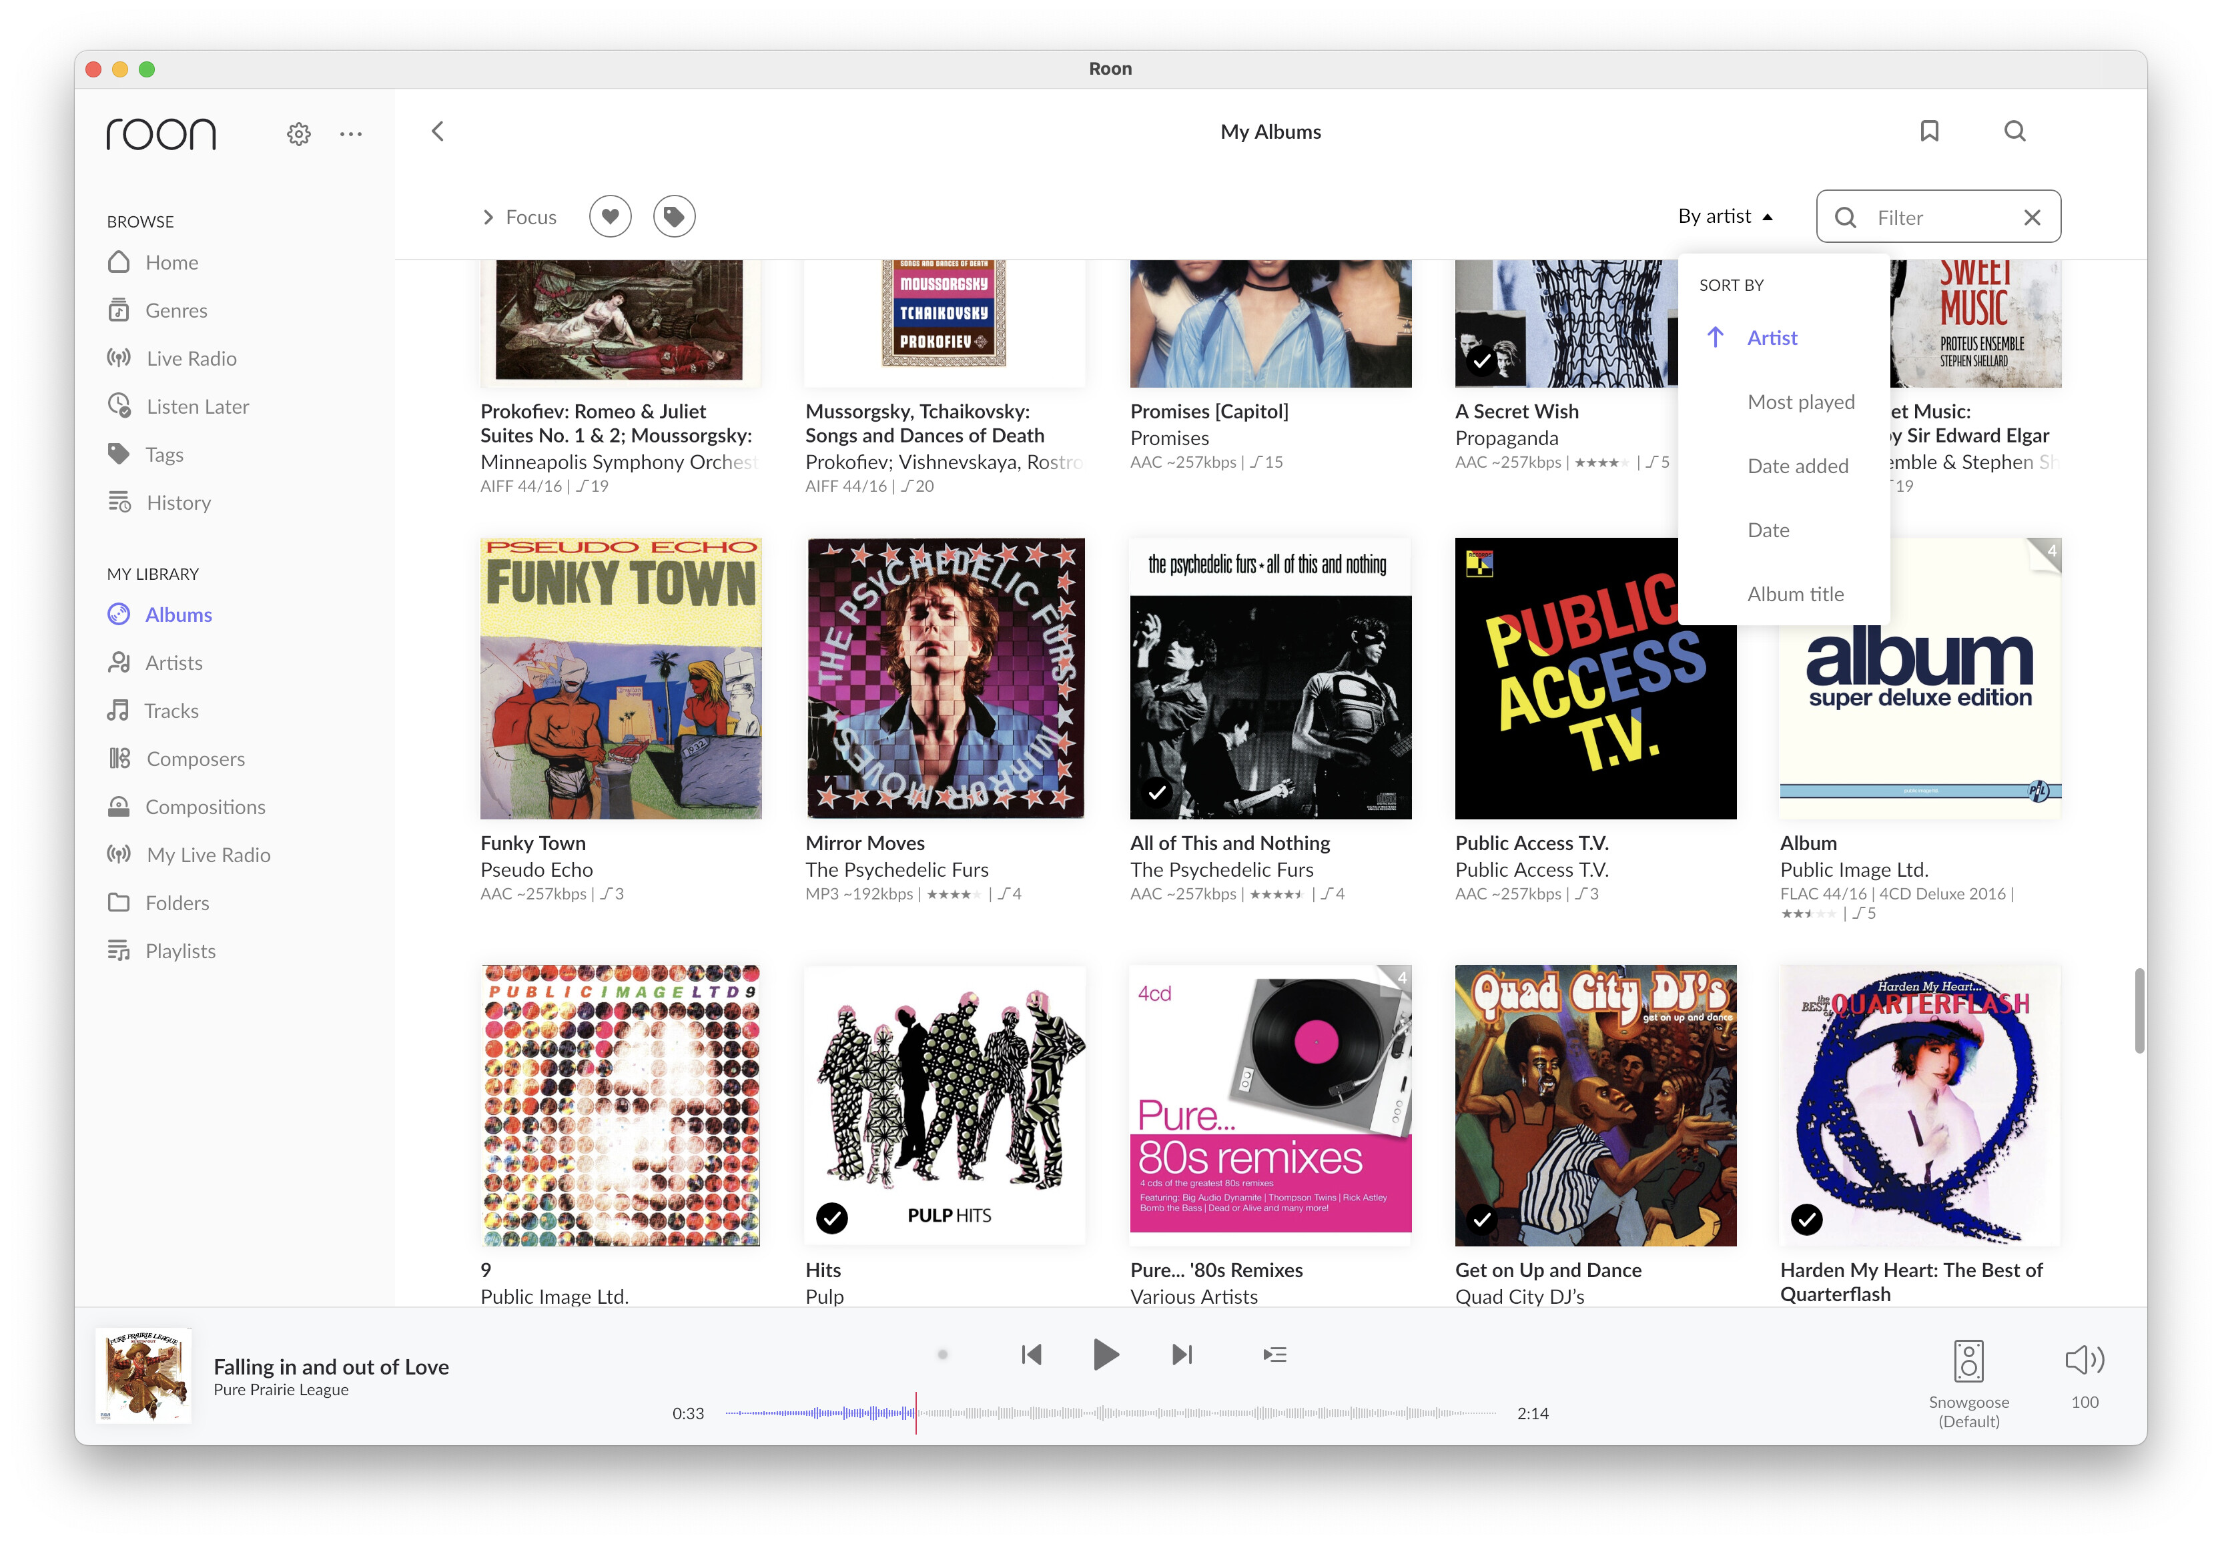Go to Live Radio in sidebar
2222x1544 pixels.
(x=191, y=359)
